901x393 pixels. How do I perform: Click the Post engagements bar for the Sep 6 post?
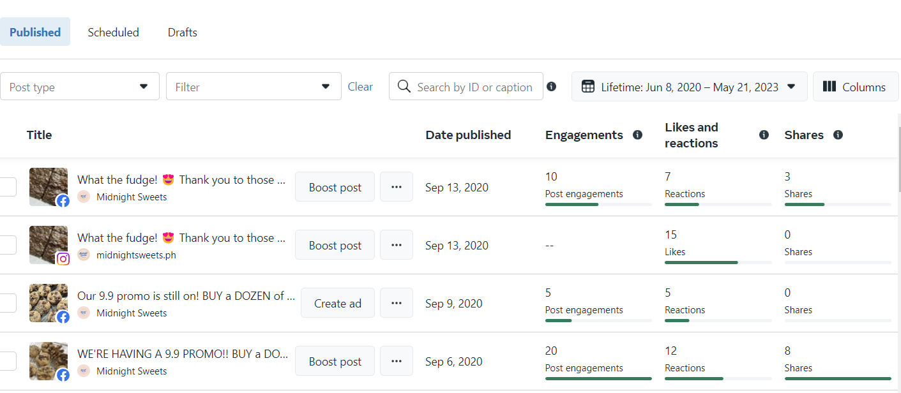tap(598, 378)
